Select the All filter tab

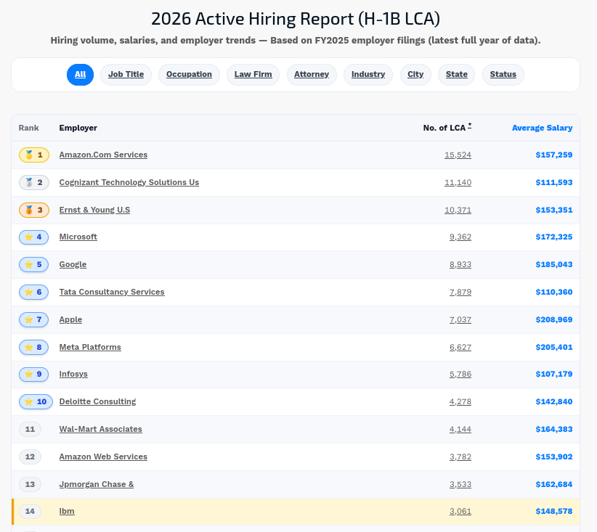[x=80, y=75]
